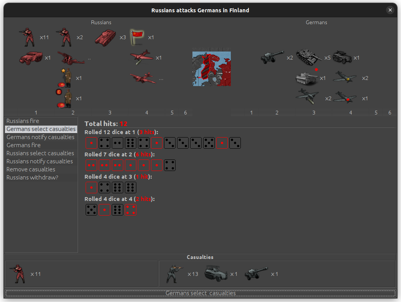Select the "Germans fire" battle step
Image resolution: width=401 pixels, height=302 pixels.
[23, 145]
